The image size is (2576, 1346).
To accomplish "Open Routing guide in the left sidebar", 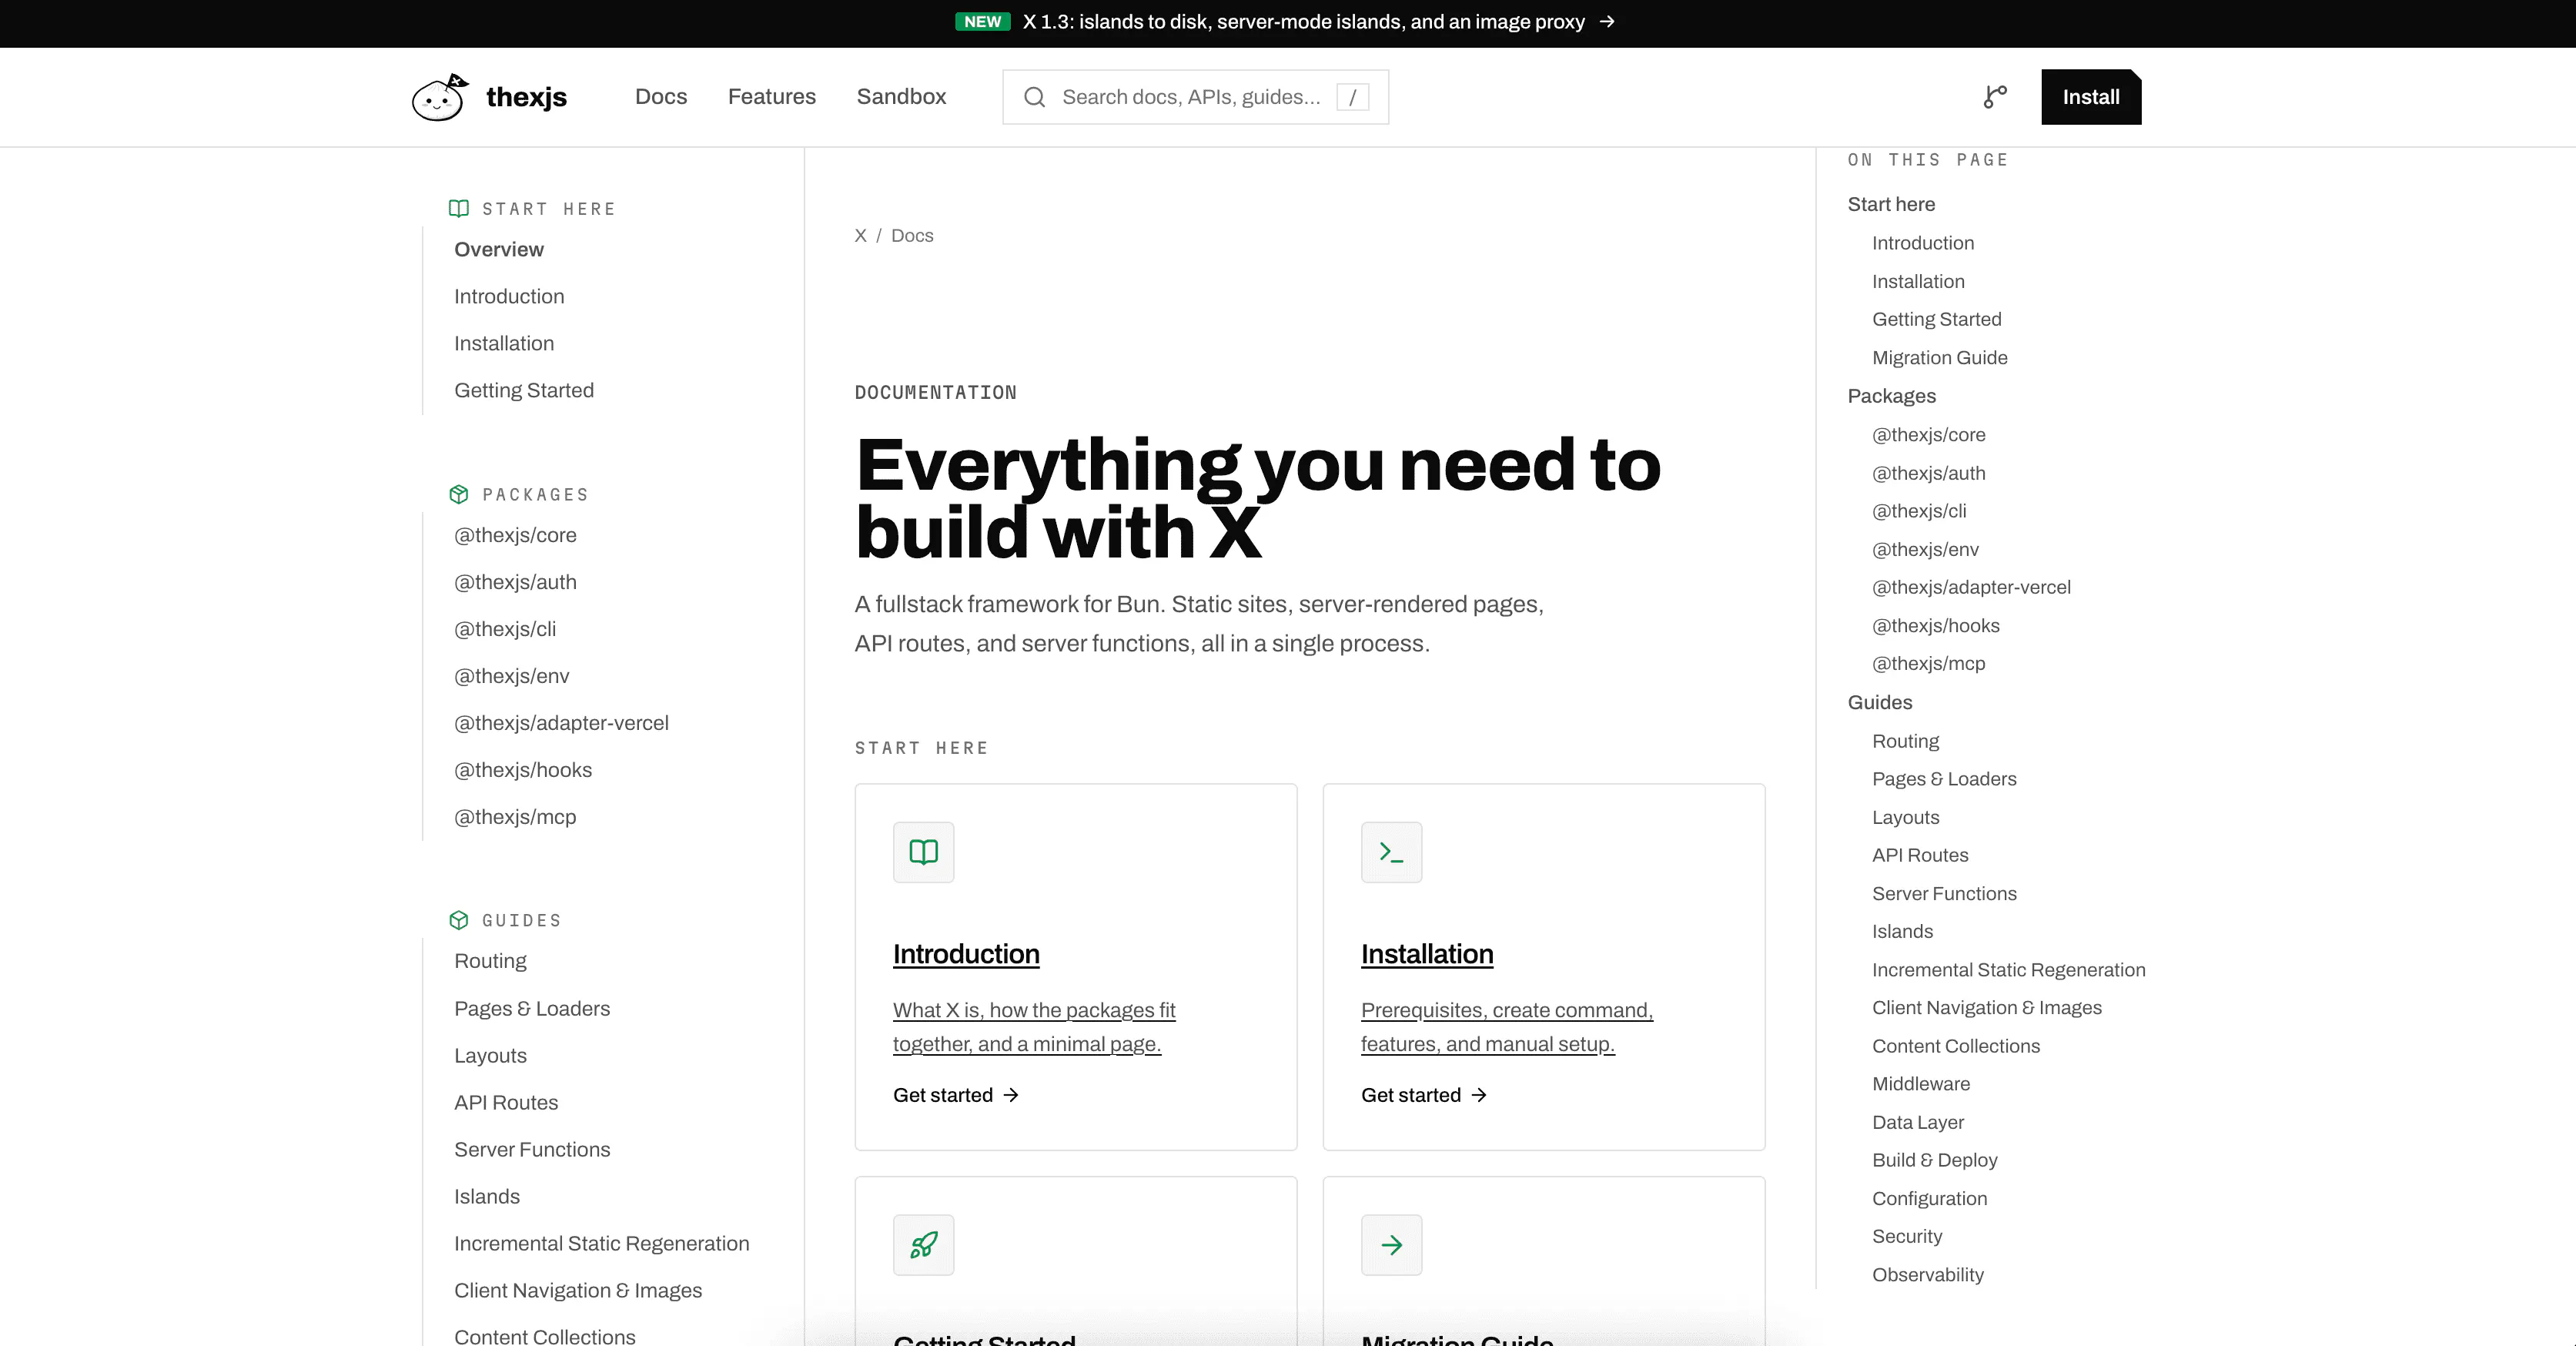I will click(490, 962).
